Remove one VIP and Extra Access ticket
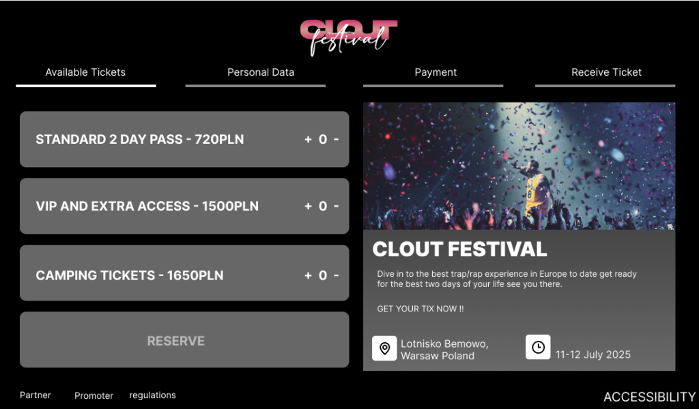The image size is (699, 409). pos(337,207)
